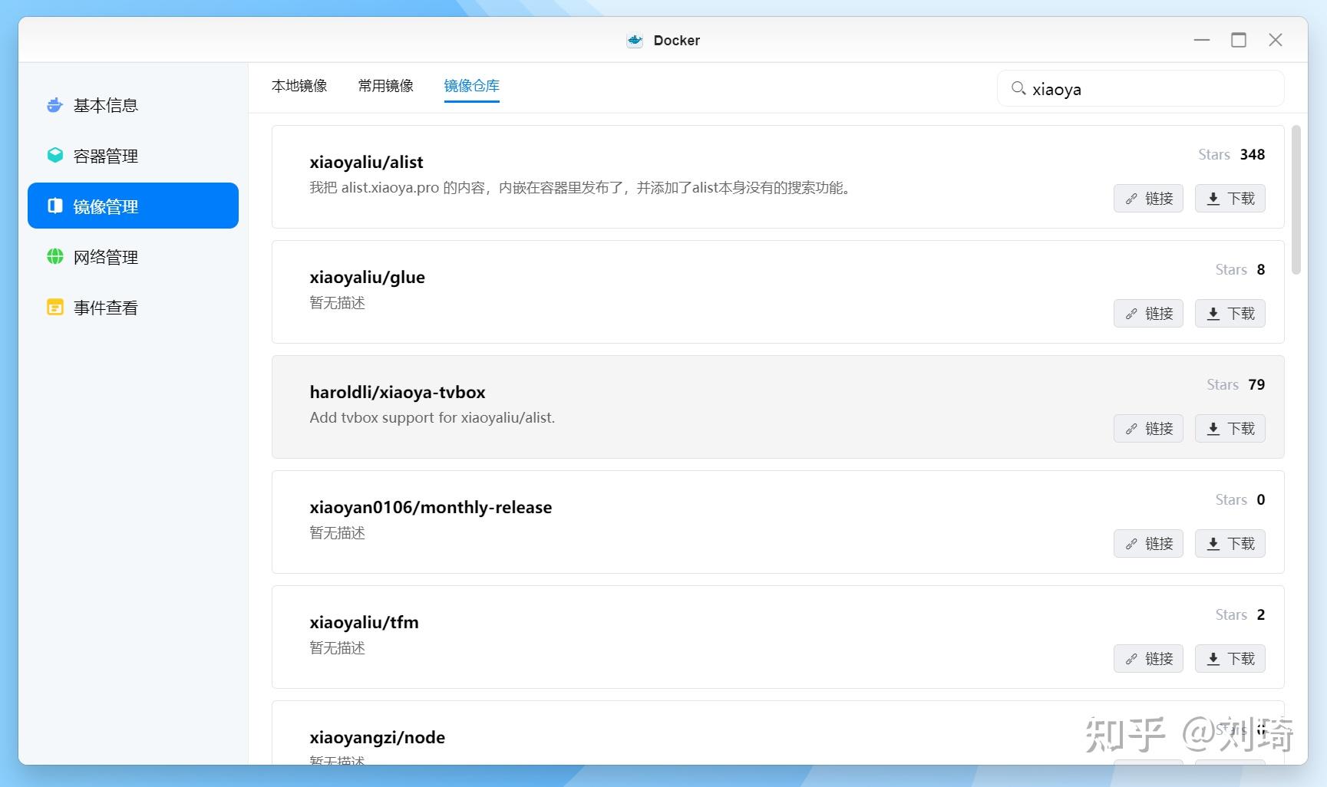Screen dimensions: 1327x787
Task: Click inside the xiaoya search field
Action: tap(1113, 88)
